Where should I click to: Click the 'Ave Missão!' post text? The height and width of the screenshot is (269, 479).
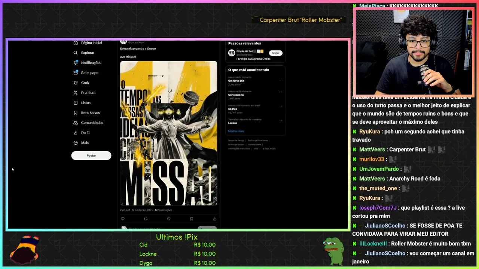pyautogui.click(x=128, y=57)
